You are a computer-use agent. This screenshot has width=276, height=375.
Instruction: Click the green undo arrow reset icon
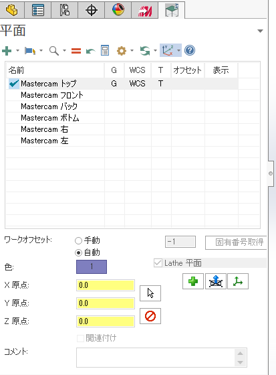click(90, 51)
